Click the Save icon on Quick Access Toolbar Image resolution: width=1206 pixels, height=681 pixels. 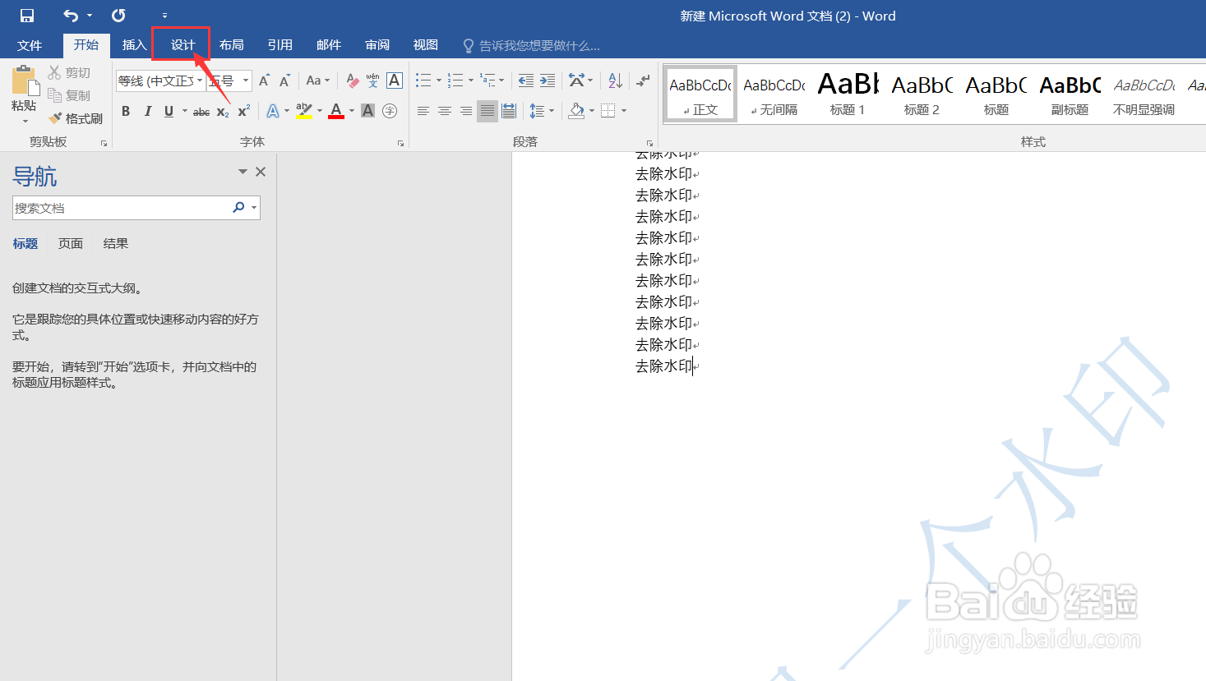pyautogui.click(x=29, y=14)
